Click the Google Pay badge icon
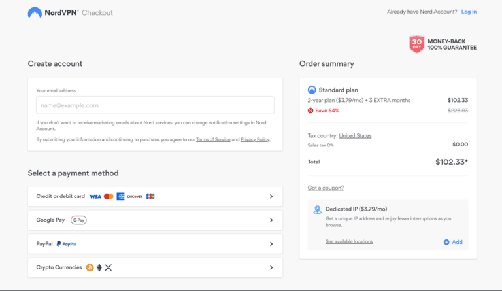502x291 pixels. (x=78, y=220)
